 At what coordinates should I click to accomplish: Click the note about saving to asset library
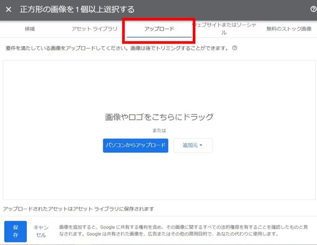[78, 209]
